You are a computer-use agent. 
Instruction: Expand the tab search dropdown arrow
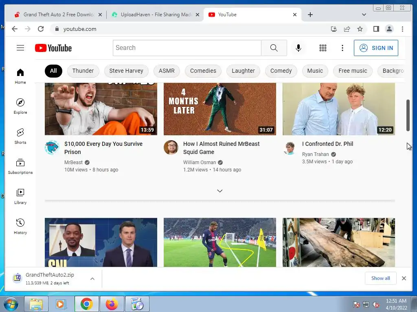point(364,15)
